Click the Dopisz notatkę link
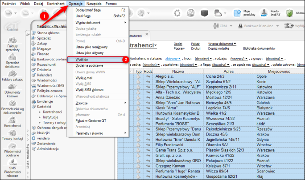 click(218, 48)
